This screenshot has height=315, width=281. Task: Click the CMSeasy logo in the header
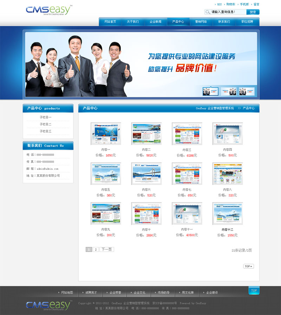click(x=49, y=10)
